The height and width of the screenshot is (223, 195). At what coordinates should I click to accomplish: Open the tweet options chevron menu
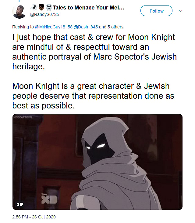pos(180,11)
